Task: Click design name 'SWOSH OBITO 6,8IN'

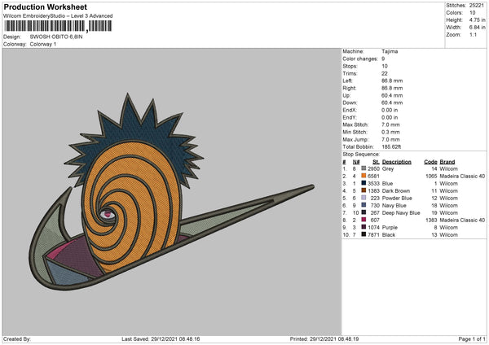Action: (56, 37)
